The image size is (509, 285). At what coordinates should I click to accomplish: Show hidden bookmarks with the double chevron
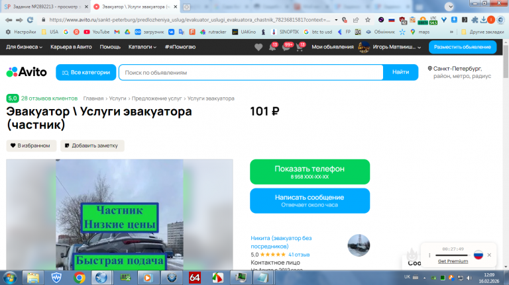coord(451,32)
